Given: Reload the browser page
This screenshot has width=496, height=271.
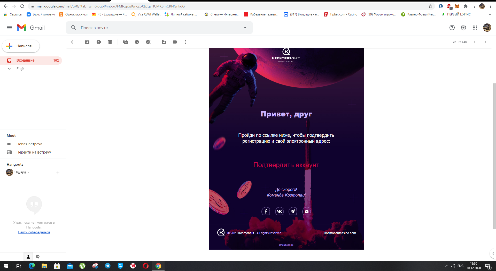Looking at the screenshot, I should click(x=22, y=6).
